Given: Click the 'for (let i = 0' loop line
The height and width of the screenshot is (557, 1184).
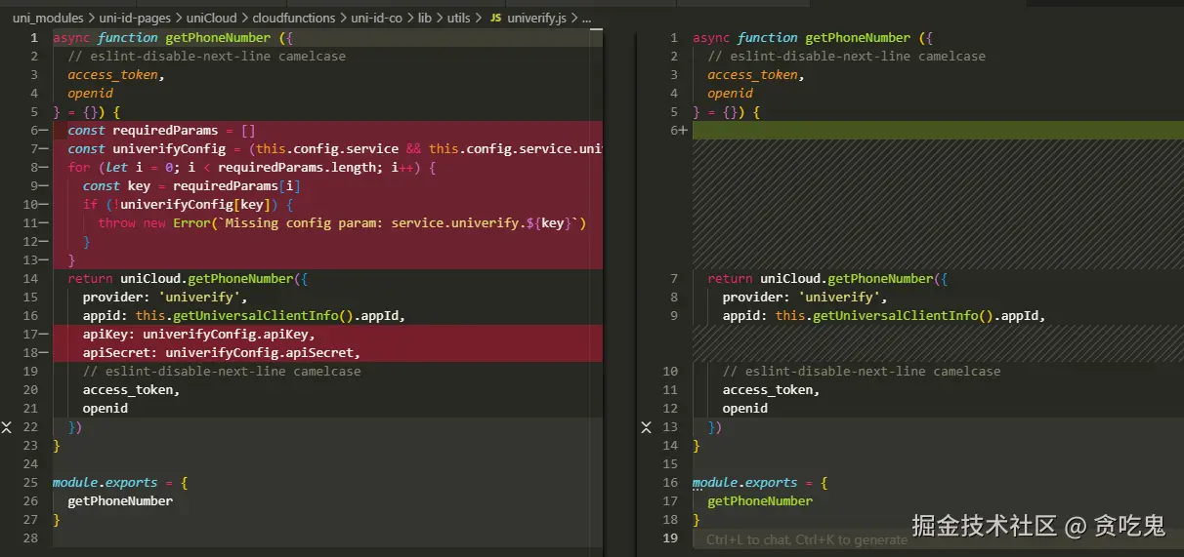Looking at the screenshot, I should (252, 168).
